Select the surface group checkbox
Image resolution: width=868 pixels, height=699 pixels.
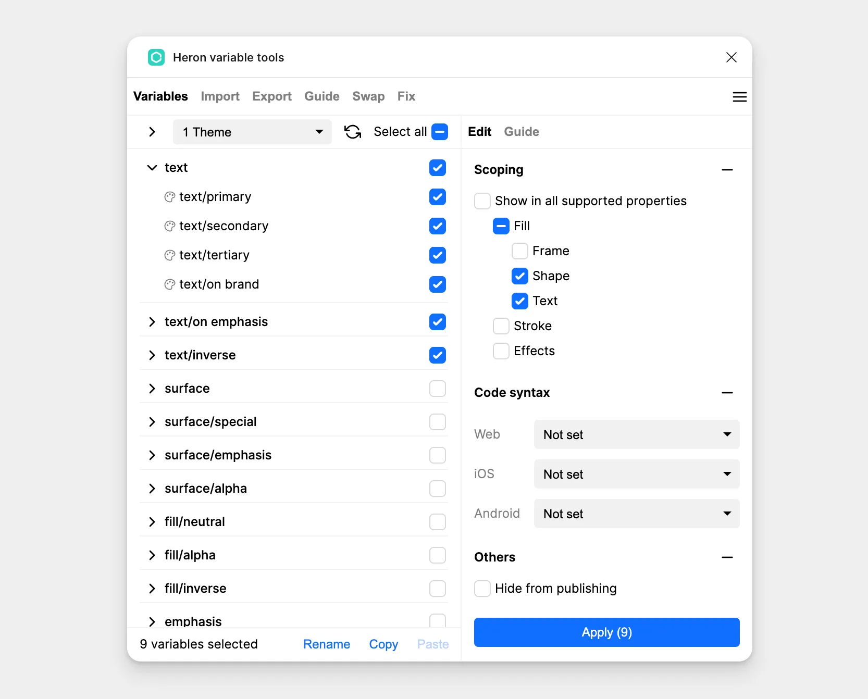[437, 389]
